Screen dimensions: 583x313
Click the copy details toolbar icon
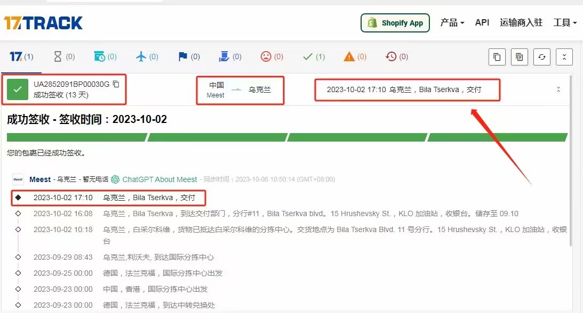point(520,57)
